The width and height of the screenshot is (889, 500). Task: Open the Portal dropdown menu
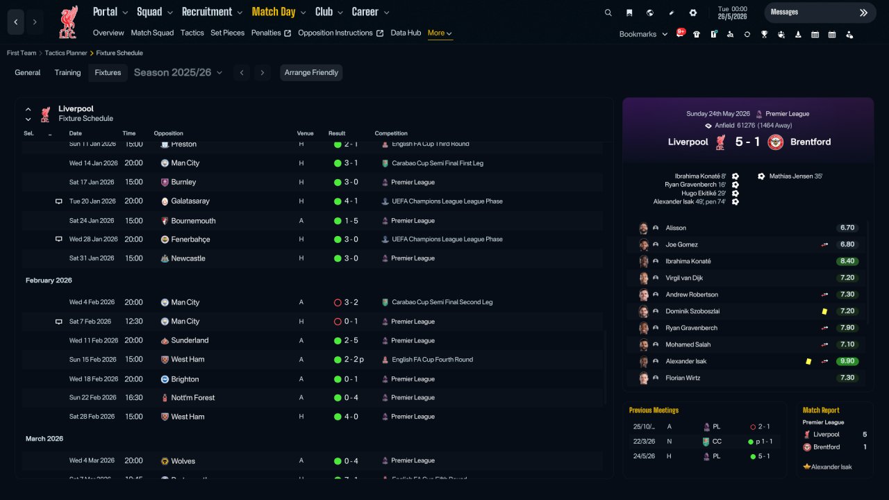pyautogui.click(x=110, y=12)
